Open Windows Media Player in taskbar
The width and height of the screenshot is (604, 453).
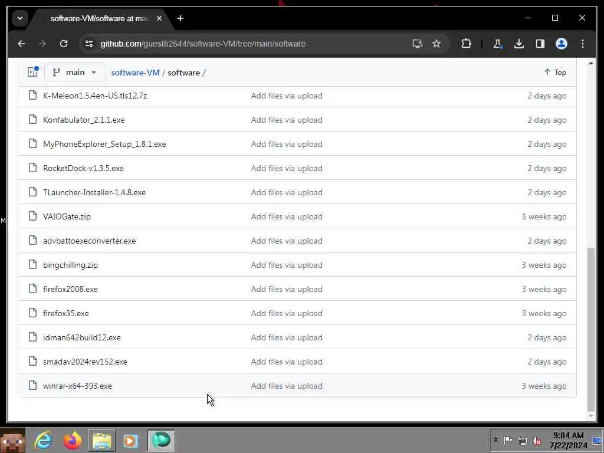pos(131,440)
